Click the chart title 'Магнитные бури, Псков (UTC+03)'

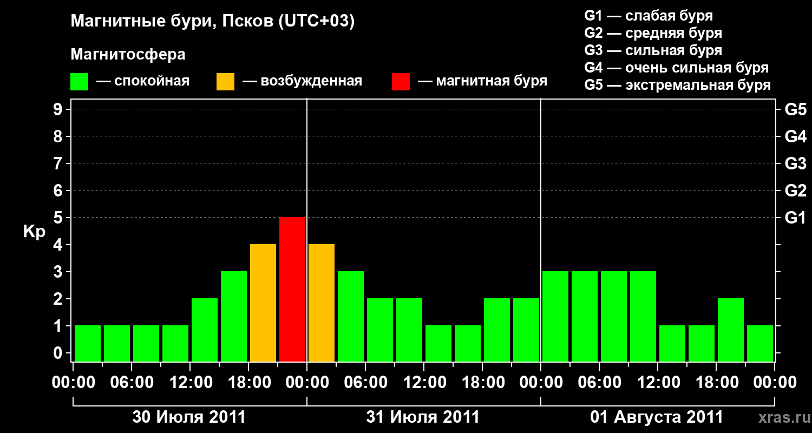213,22
